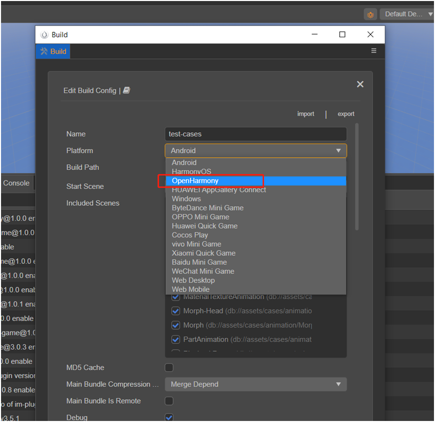The width and height of the screenshot is (435, 422).
Task: Click the Name field containing test-cases
Action: 256,134
